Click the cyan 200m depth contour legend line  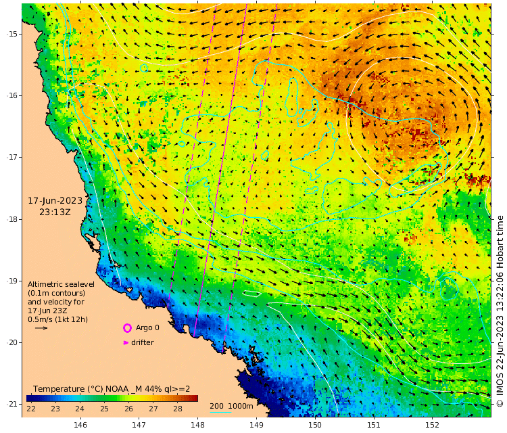(x=220, y=412)
